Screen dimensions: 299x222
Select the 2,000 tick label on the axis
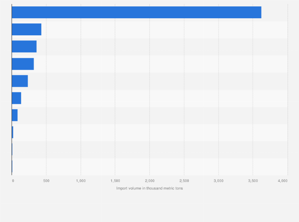click(149, 181)
